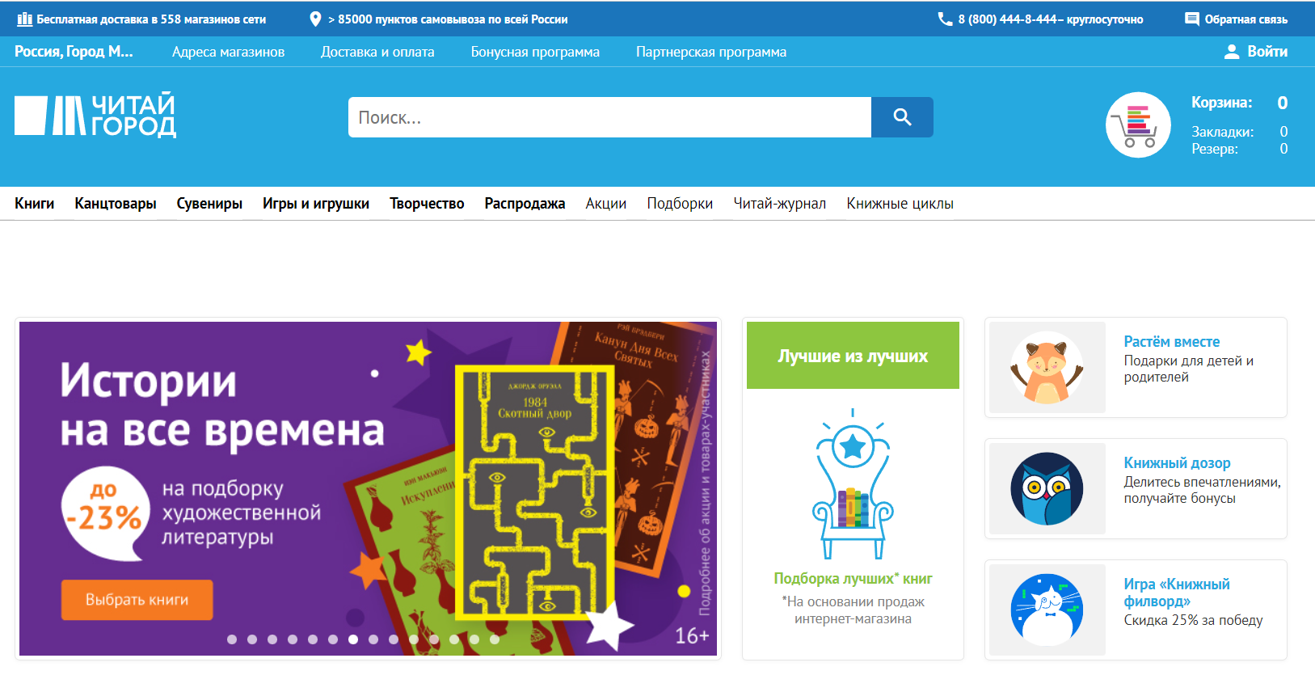Click vertical Подробнее об акции text

coord(705,483)
